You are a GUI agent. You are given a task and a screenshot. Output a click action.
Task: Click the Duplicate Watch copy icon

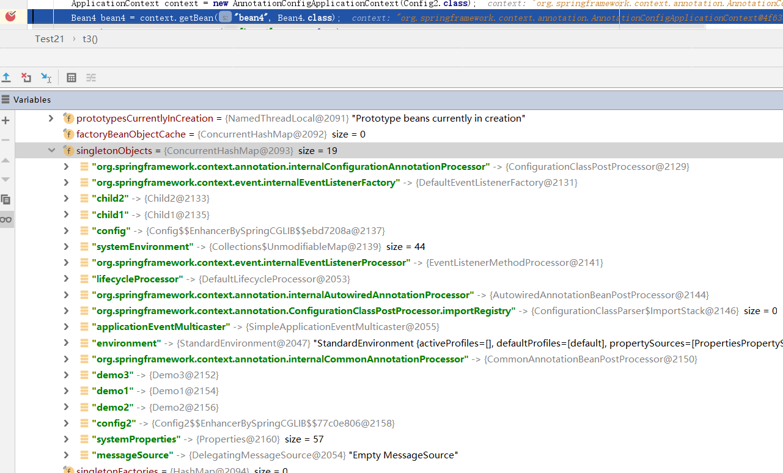(6, 199)
